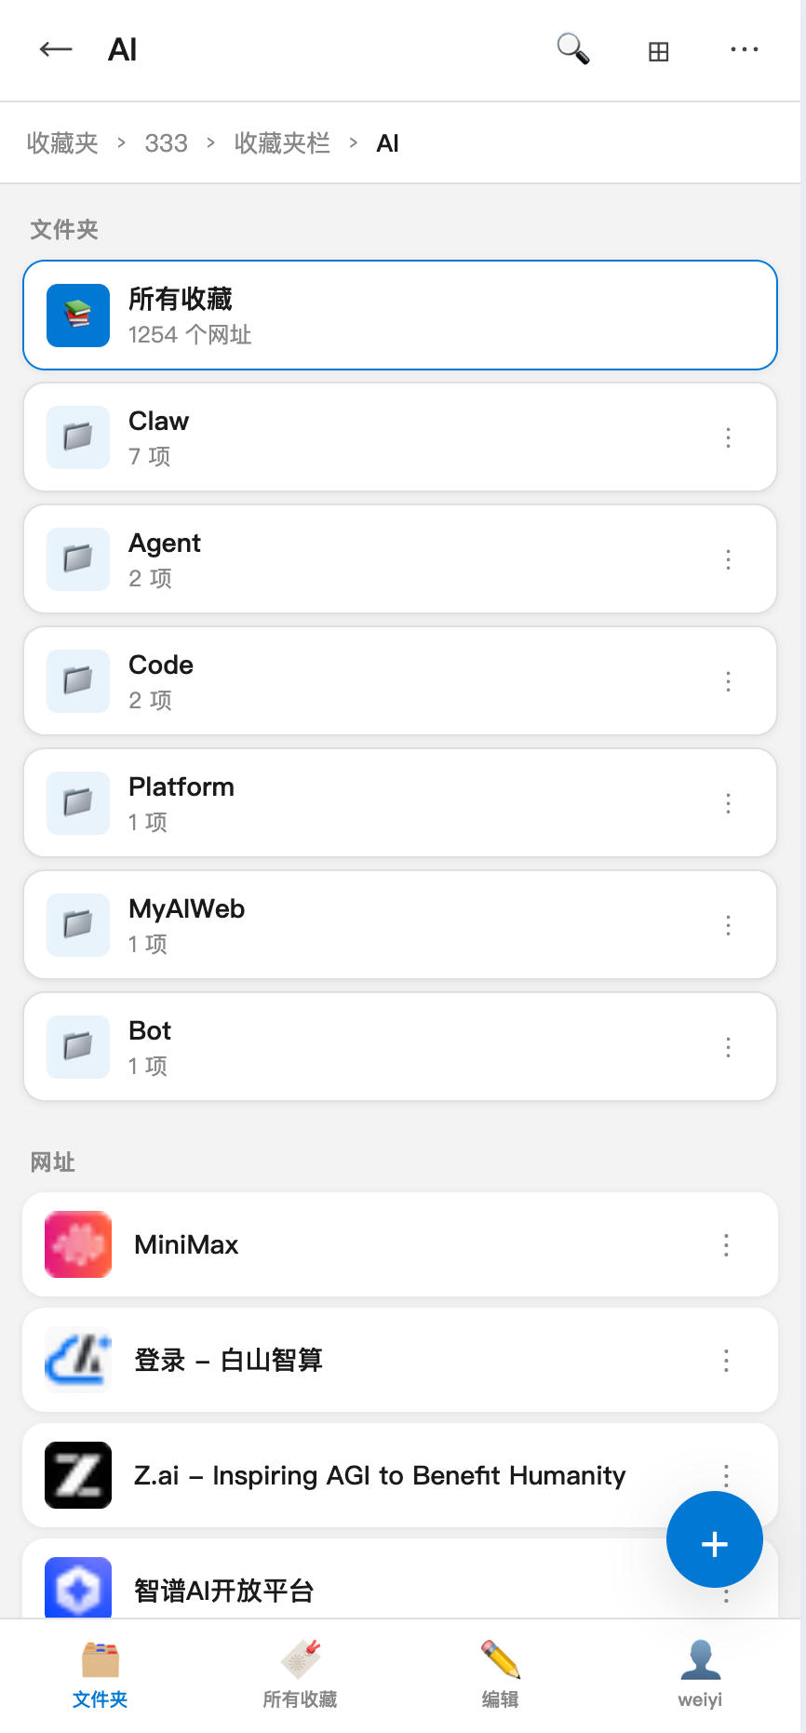Open the Code folder

click(x=372, y=681)
